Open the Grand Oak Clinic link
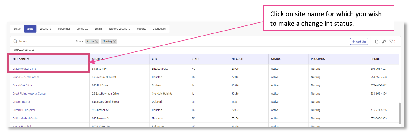The image size is (409, 134). coord(23,85)
